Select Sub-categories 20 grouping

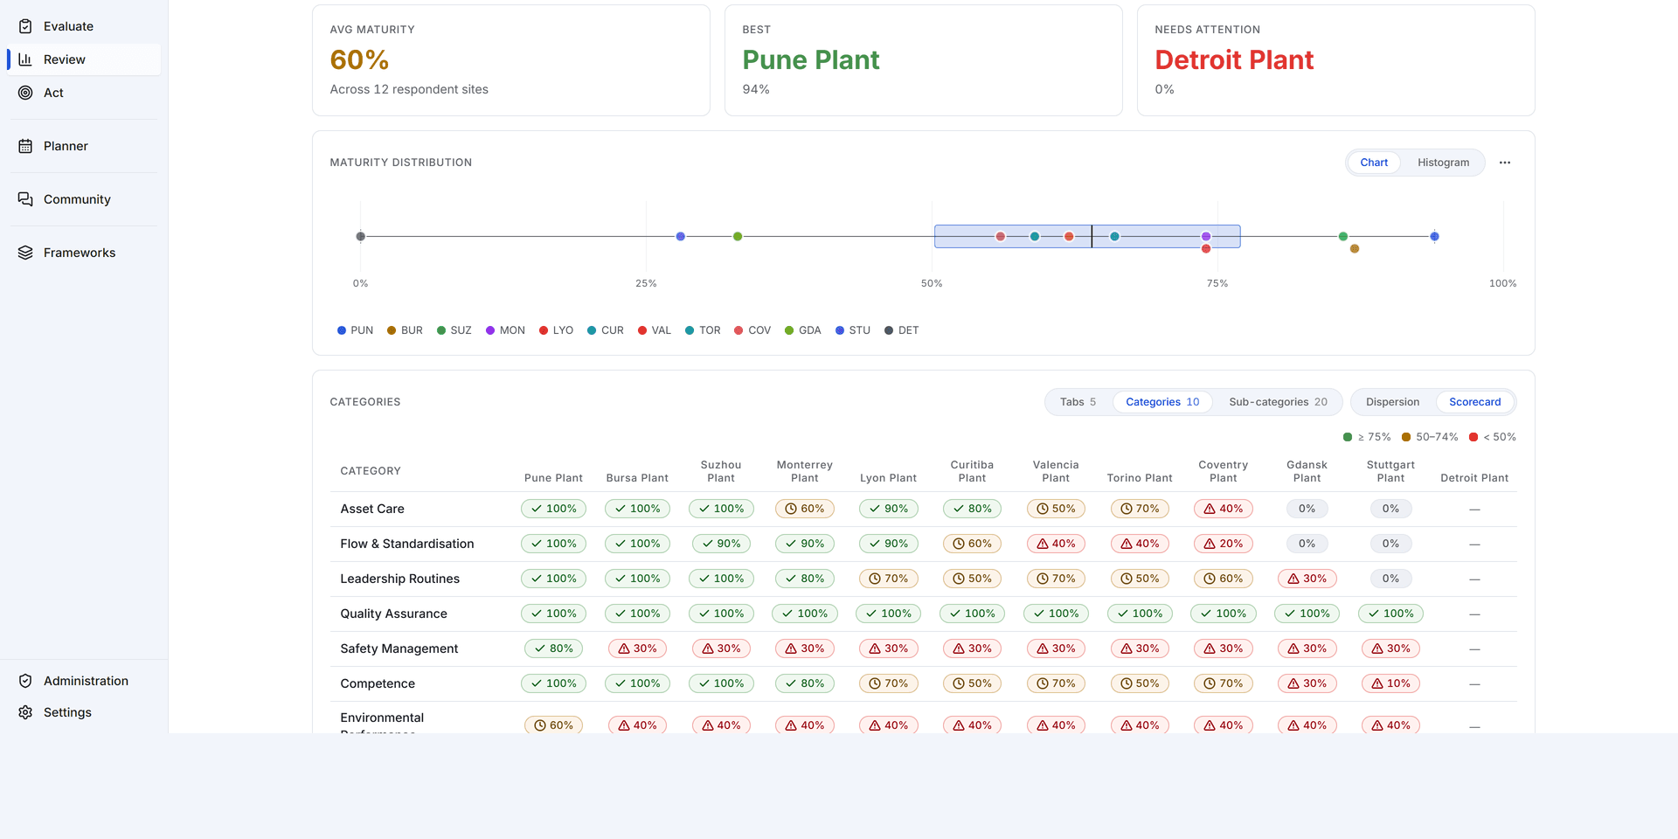[x=1278, y=402]
